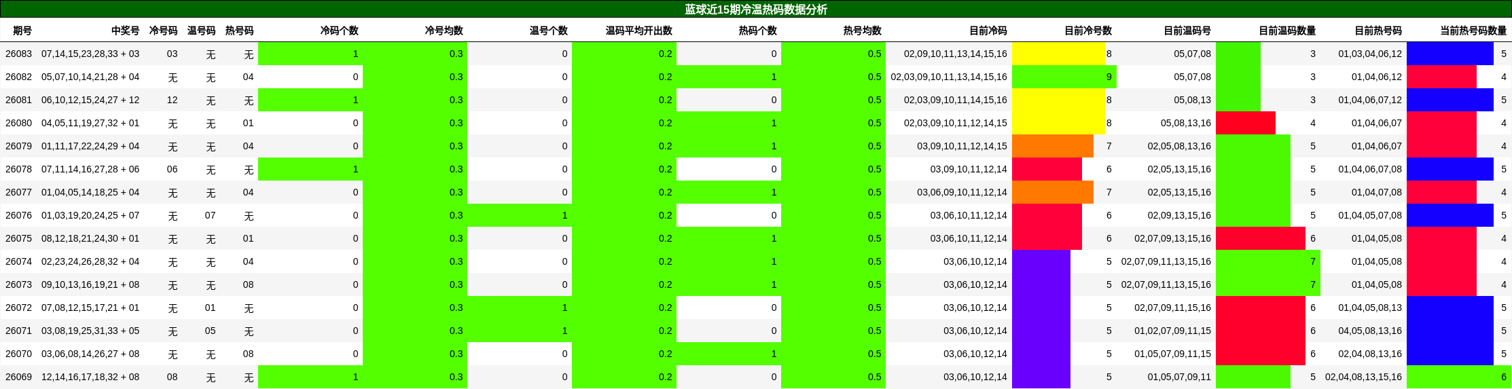Click winning numbers 04,05,11,19,27,32 + 01
1512x389 pixels.
[90, 123]
